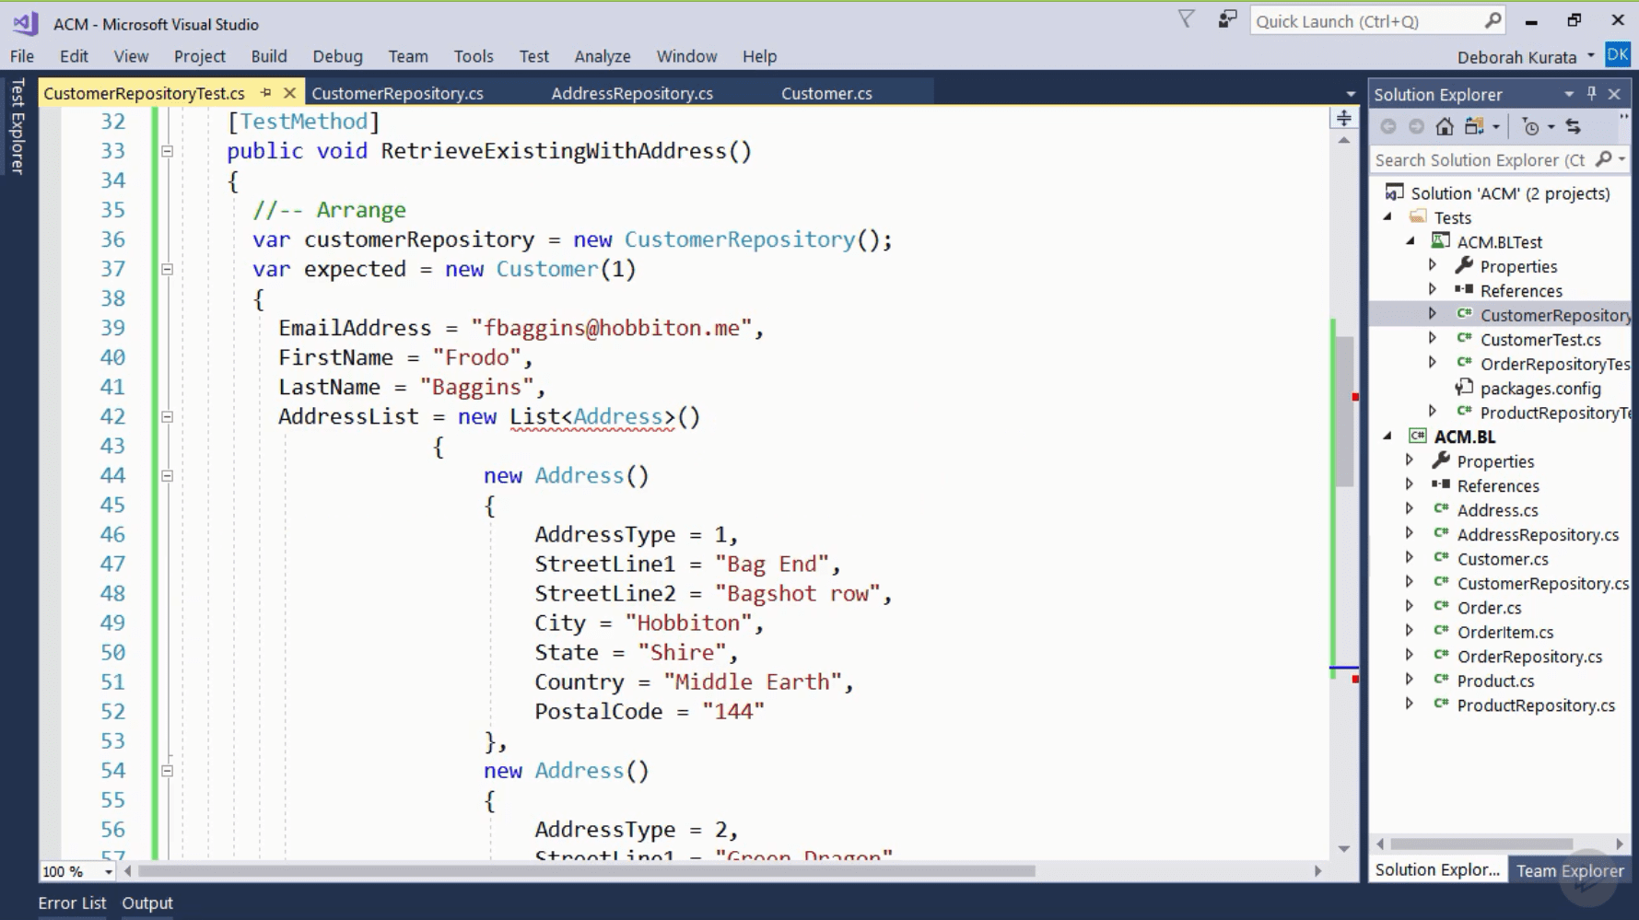Screen dimensions: 1639x920
Task: Collapse the ACM.BLTest project node
Action: click(1408, 241)
